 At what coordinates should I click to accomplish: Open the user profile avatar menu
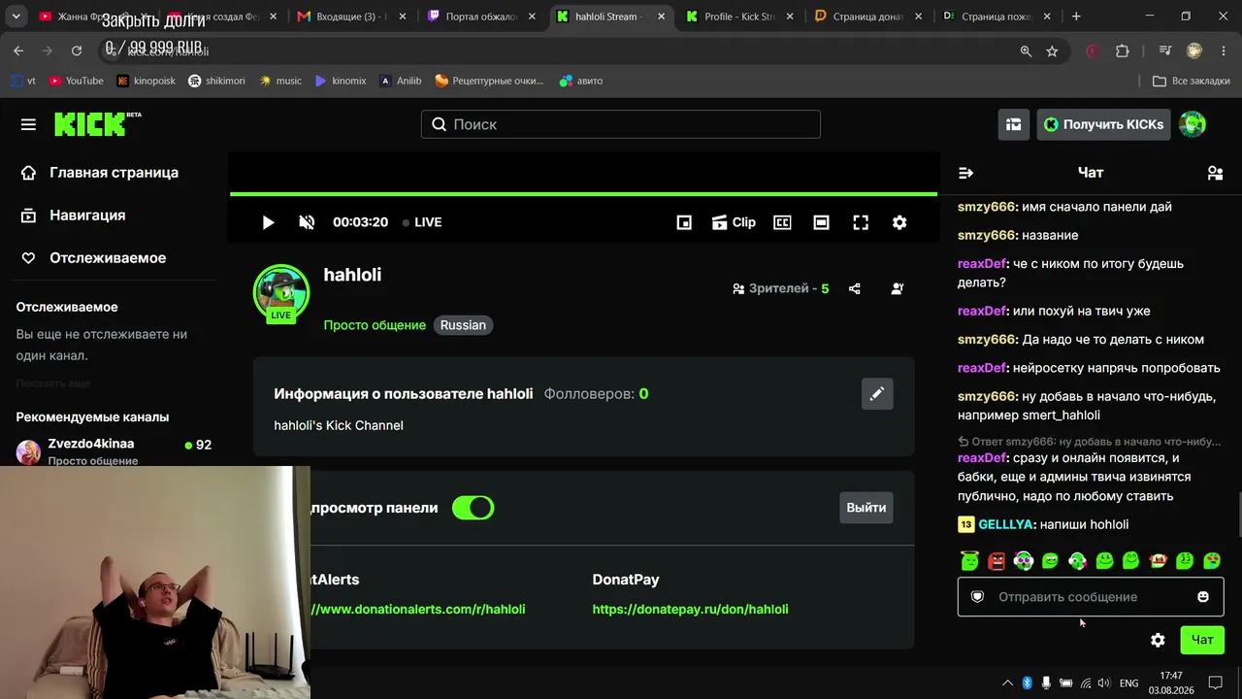(1193, 124)
